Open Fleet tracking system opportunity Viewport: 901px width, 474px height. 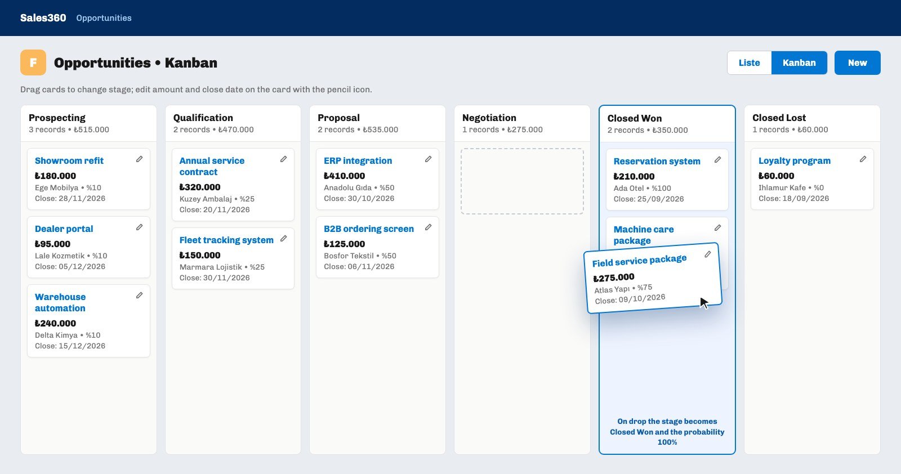click(226, 240)
